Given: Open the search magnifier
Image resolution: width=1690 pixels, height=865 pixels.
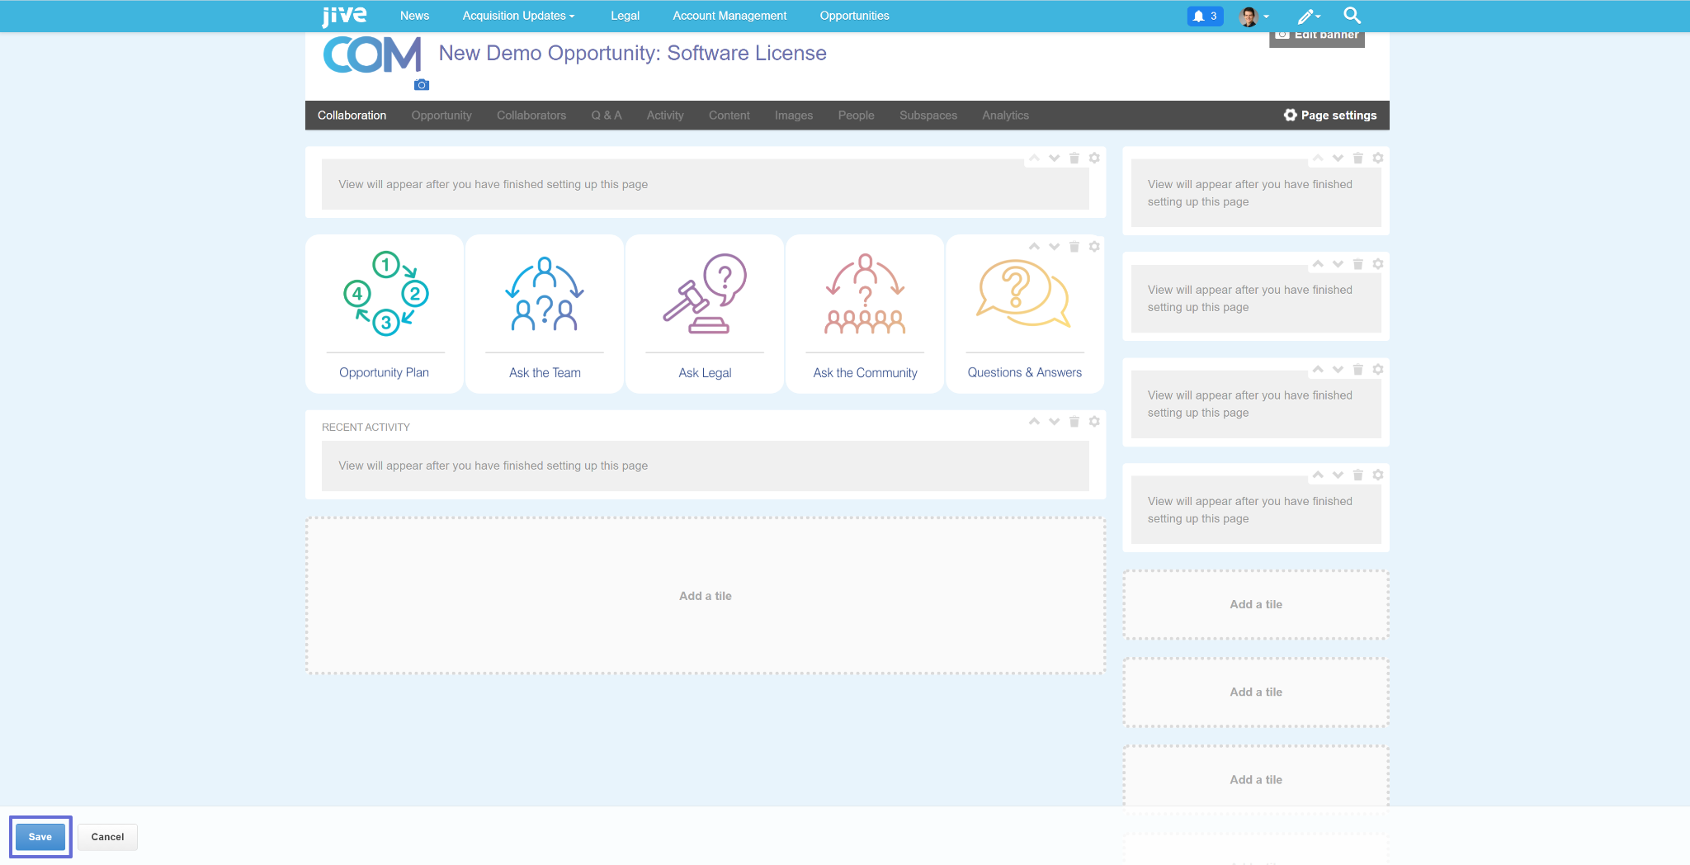Looking at the screenshot, I should (x=1352, y=15).
